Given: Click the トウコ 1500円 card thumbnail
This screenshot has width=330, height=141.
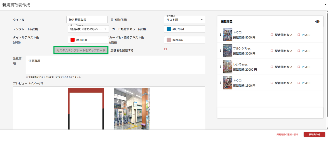Looking at the screenshot, I should (227, 83).
